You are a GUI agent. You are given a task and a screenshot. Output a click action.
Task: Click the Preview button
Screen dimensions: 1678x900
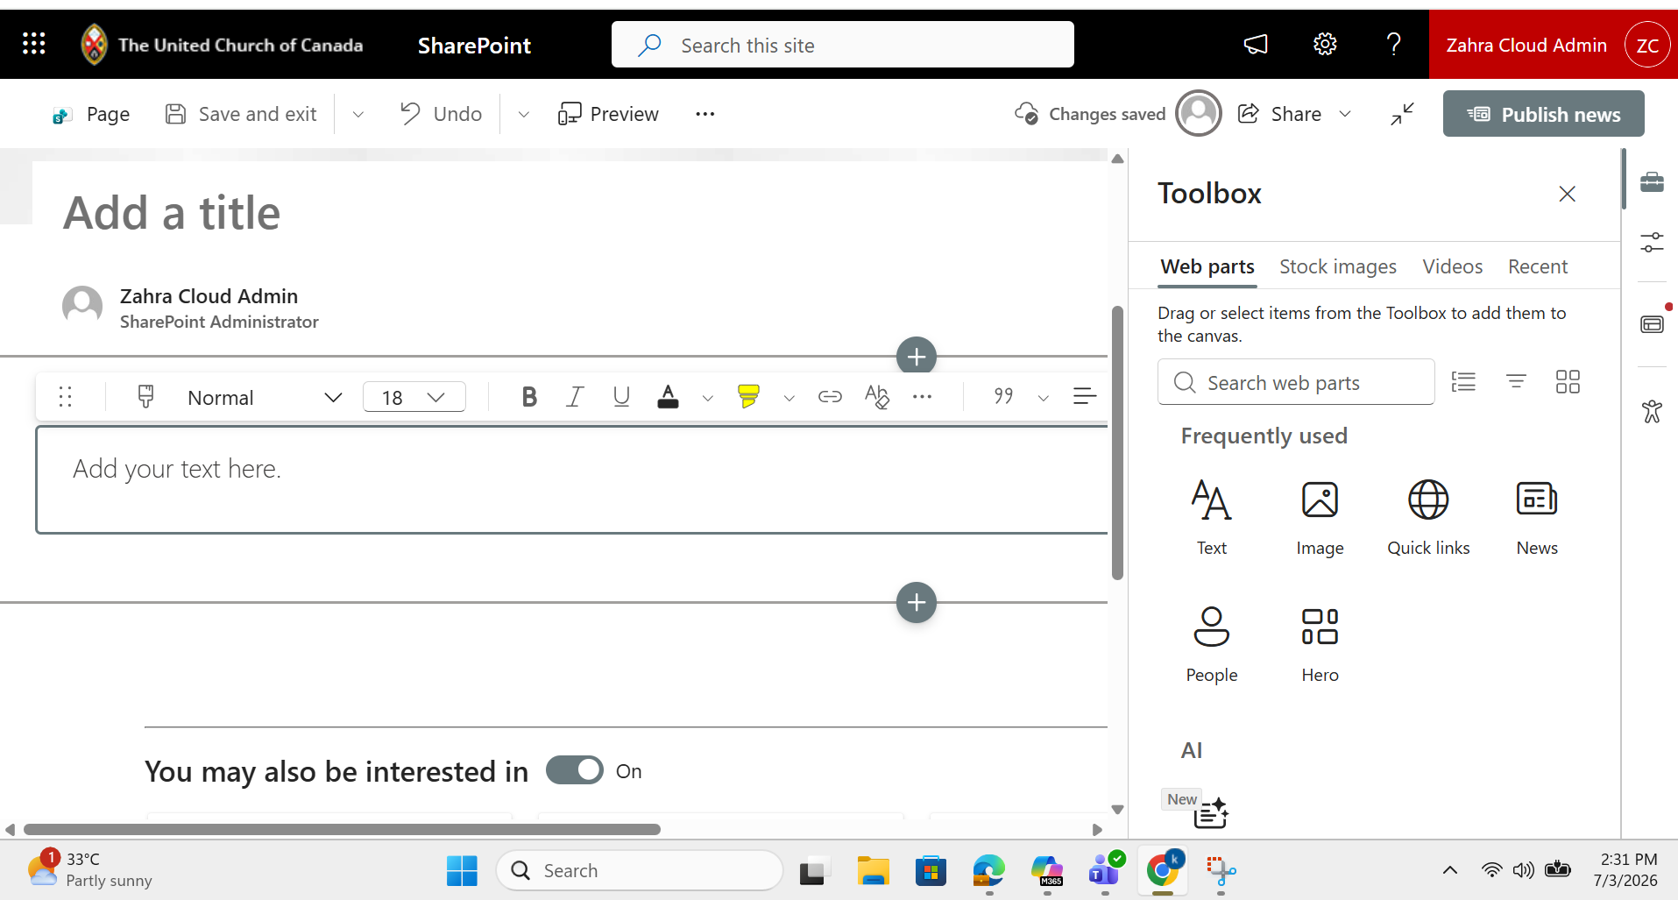click(608, 114)
